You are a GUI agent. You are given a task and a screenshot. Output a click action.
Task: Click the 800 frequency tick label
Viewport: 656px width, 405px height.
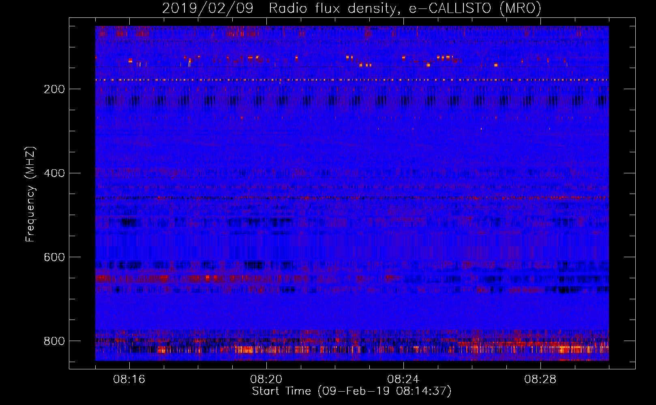point(54,341)
